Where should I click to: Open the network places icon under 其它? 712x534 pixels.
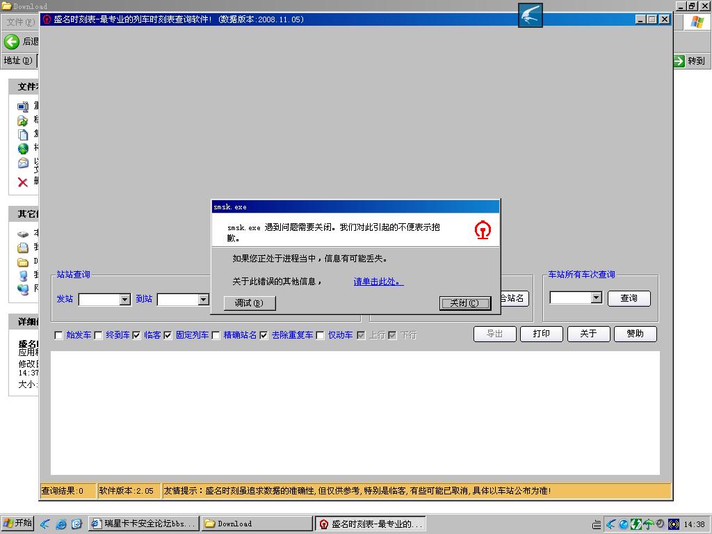[23, 289]
